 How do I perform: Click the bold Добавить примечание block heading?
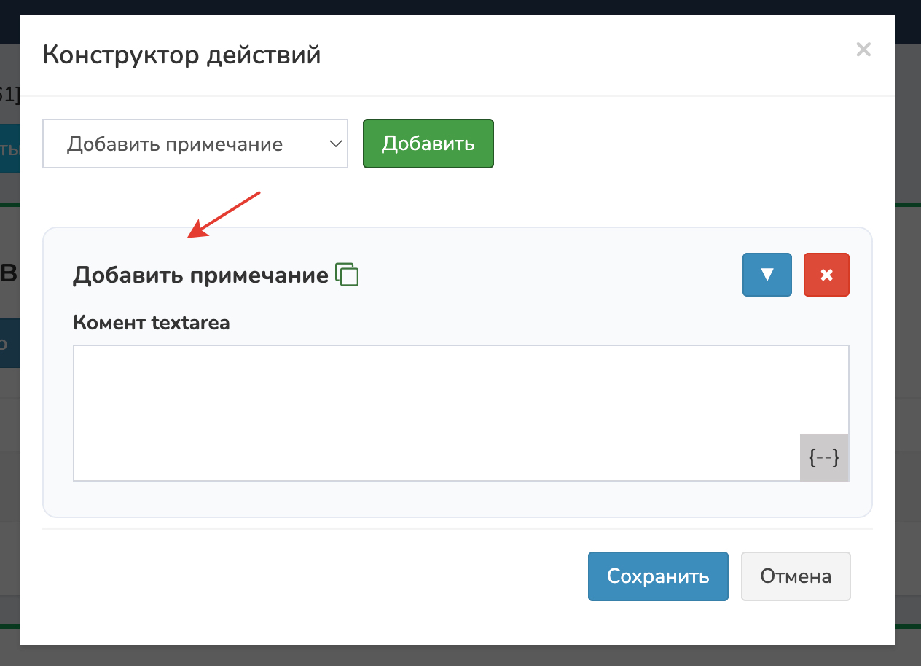(200, 275)
